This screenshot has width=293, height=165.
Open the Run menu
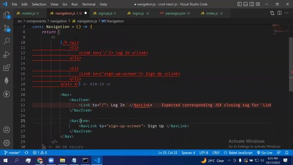(74, 4)
